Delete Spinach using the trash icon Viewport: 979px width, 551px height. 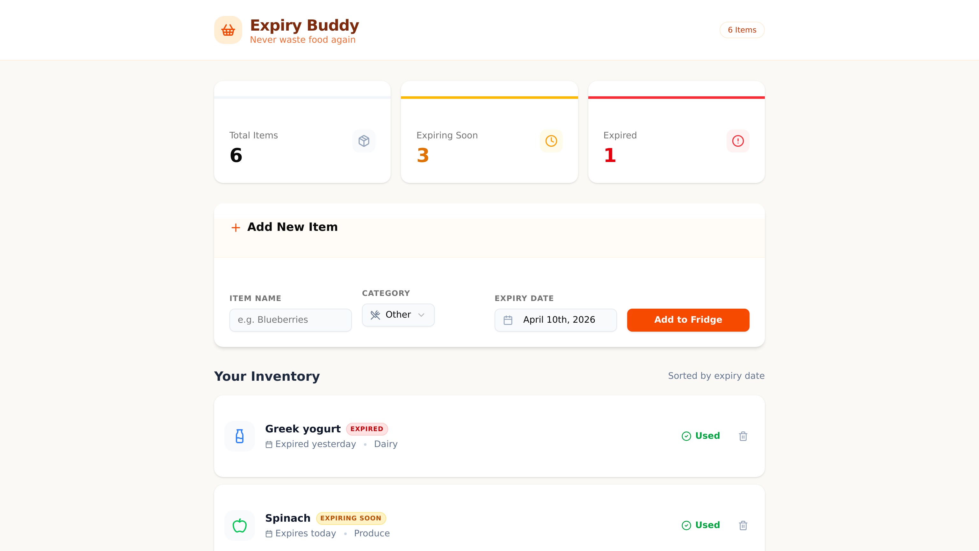(x=743, y=525)
